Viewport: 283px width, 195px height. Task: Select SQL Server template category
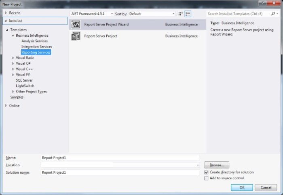point(24,80)
